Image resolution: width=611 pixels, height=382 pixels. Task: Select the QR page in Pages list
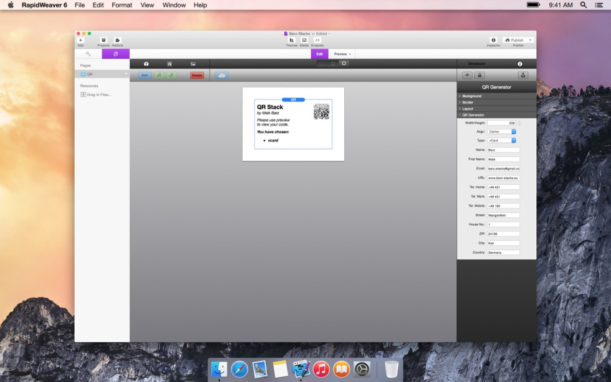point(102,74)
